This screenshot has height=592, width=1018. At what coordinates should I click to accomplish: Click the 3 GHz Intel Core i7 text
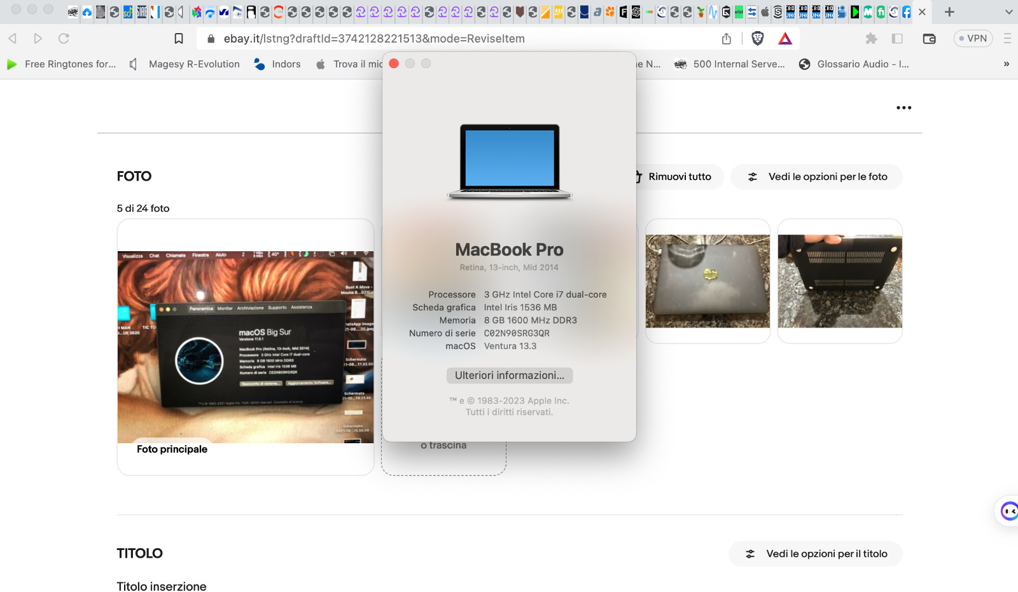545,295
